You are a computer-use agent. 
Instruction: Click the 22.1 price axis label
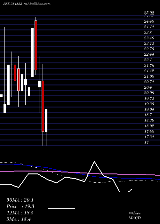(x=148, y=60)
